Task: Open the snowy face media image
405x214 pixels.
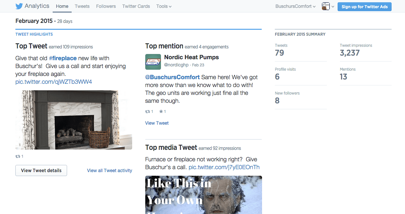Action: 203,195
